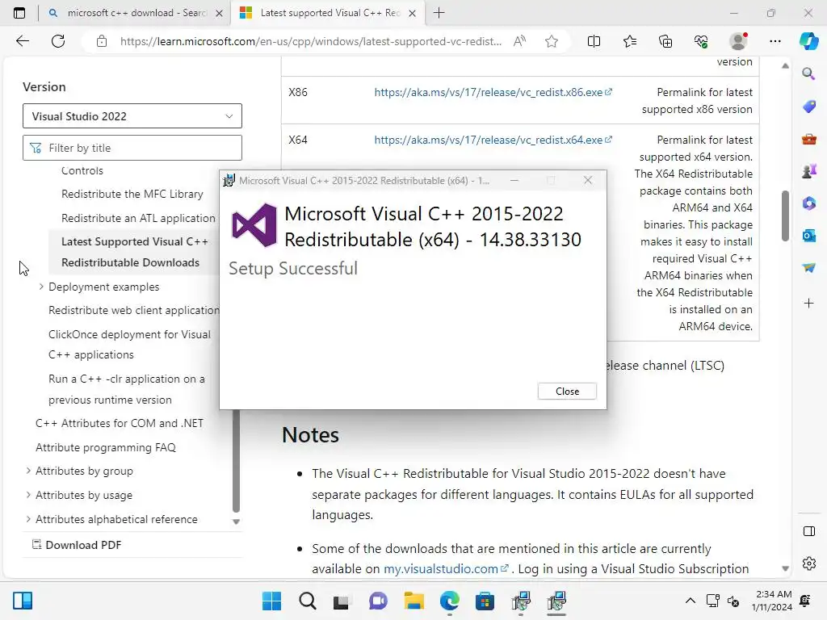Open Run a C++ -clr application item
Viewport: 827px width, 620px height.
click(127, 389)
